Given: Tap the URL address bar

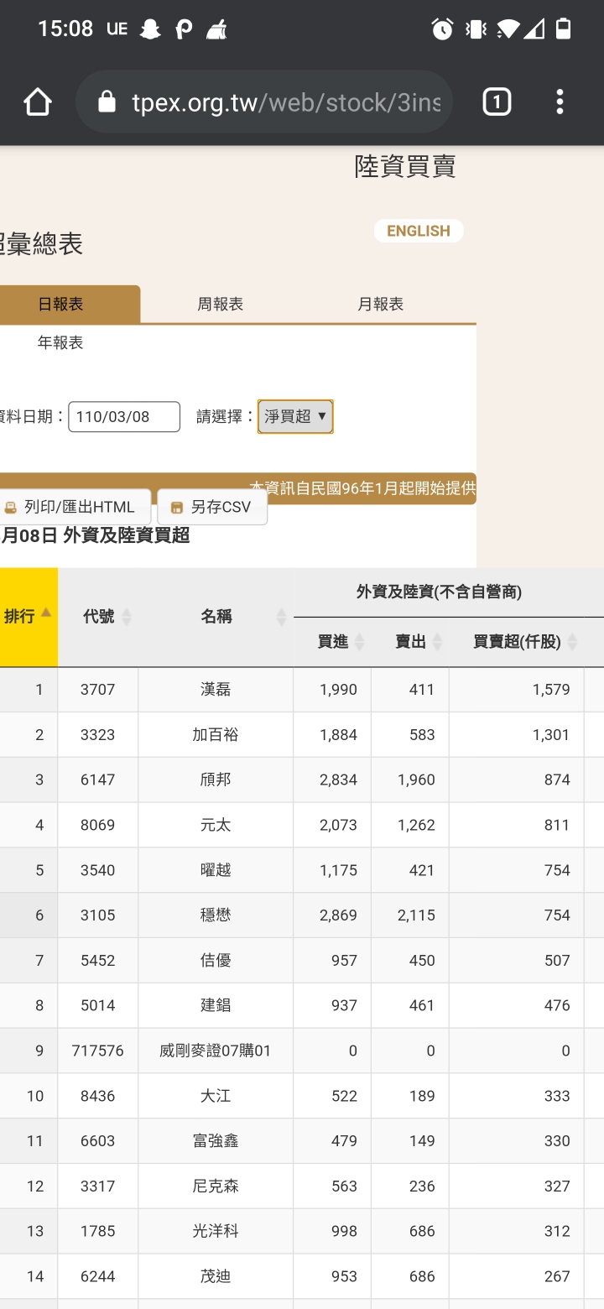Looking at the screenshot, I should pos(285,102).
